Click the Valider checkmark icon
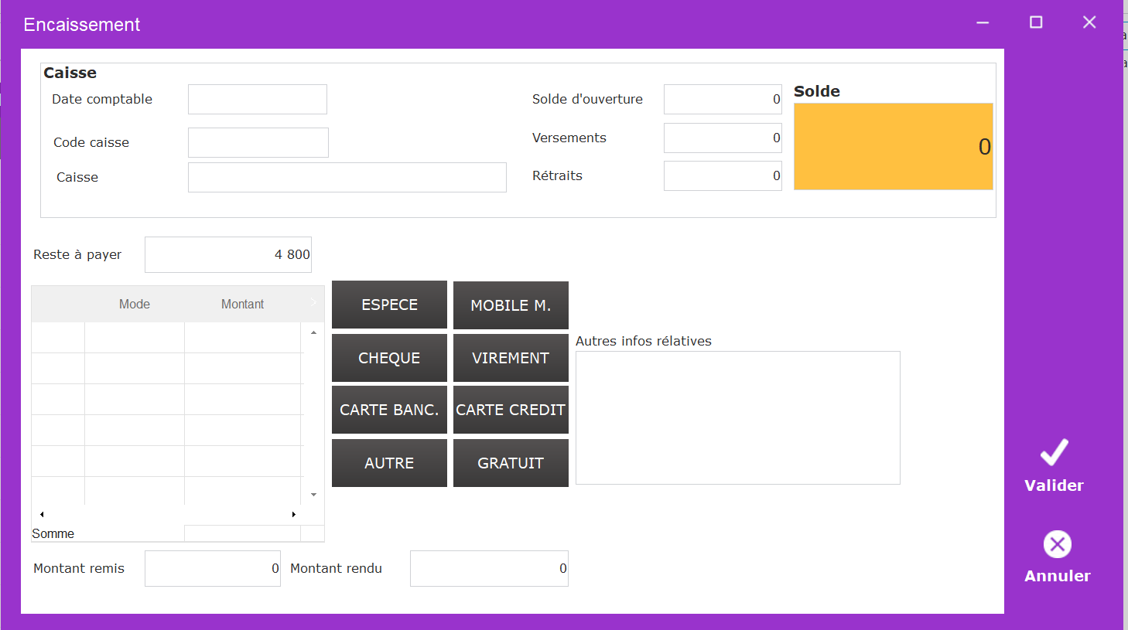The image size is (1128, 630). point(1054,453)
